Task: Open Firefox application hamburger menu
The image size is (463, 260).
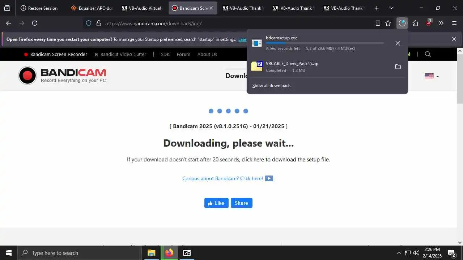Action: (454, 23)
